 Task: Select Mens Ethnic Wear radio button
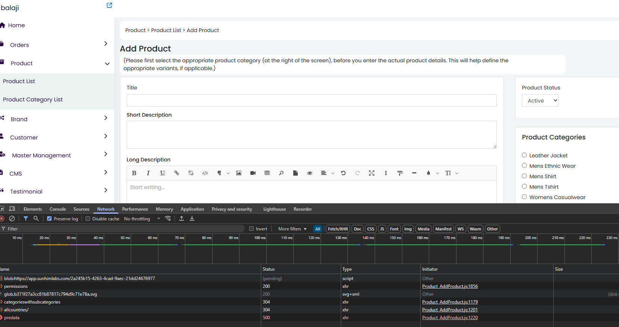coord(524,166)
